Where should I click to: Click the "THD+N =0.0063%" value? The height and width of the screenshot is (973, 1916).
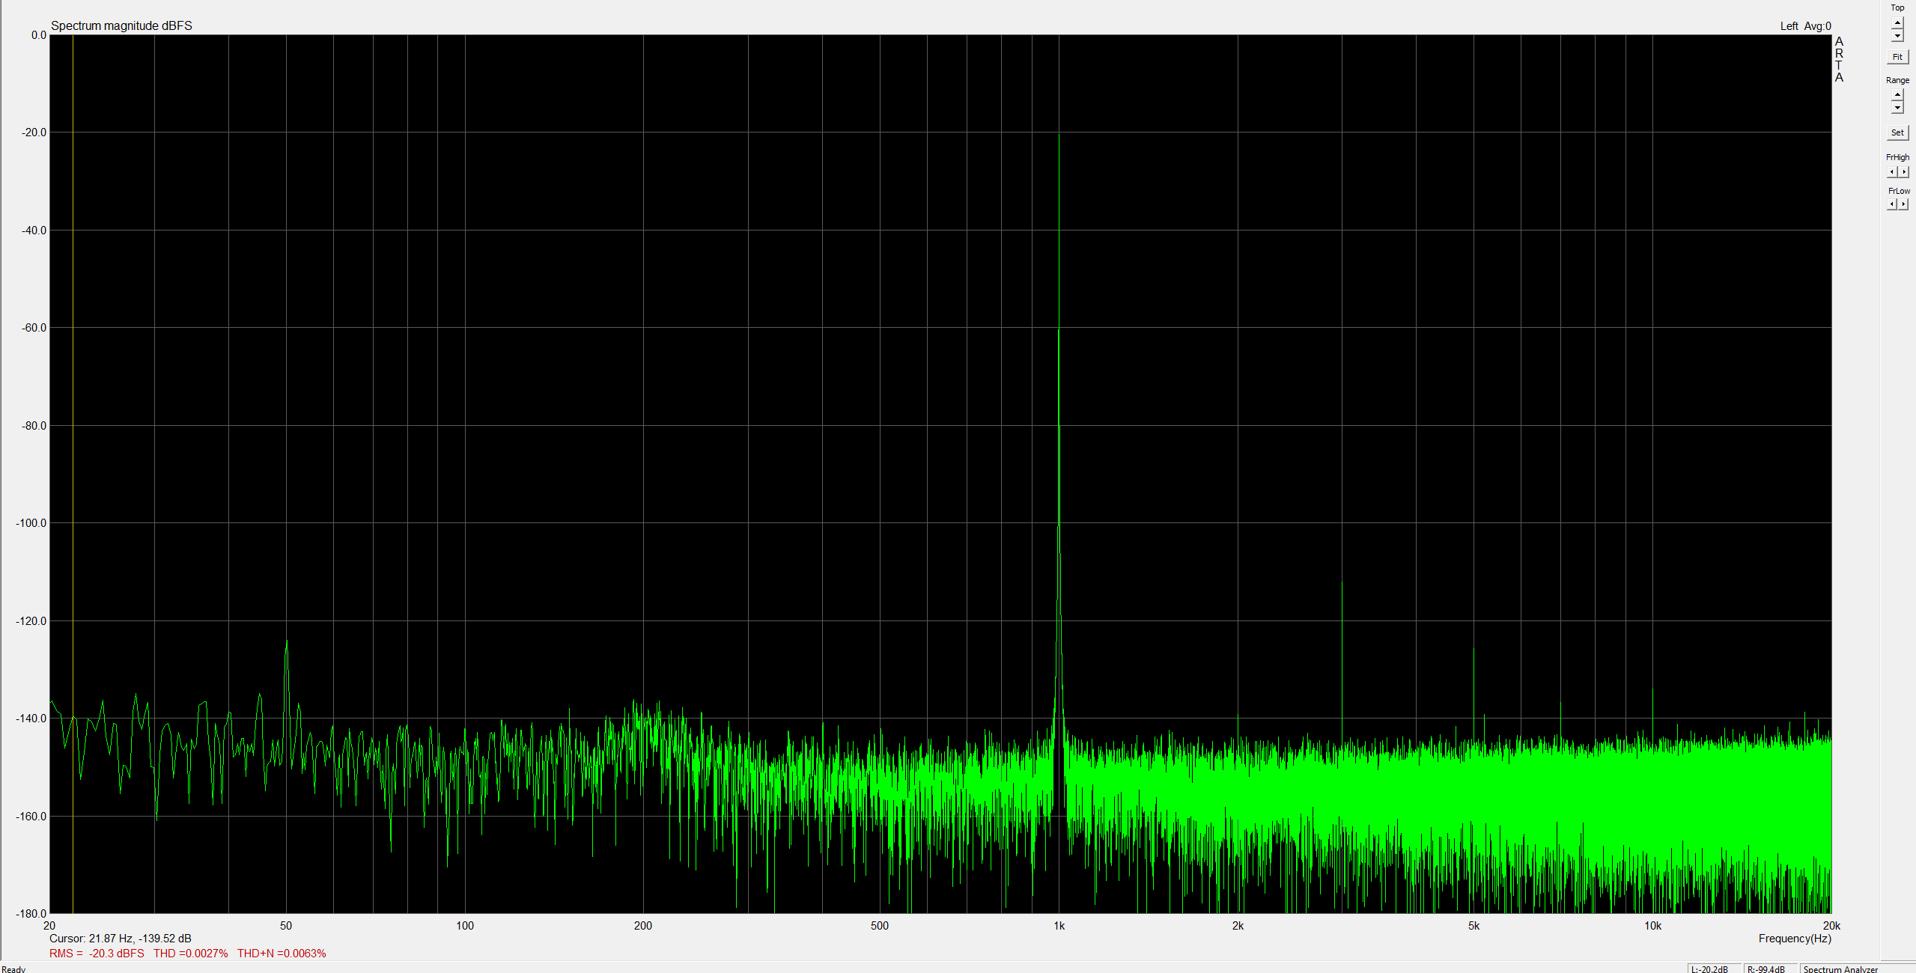[282, 954]
